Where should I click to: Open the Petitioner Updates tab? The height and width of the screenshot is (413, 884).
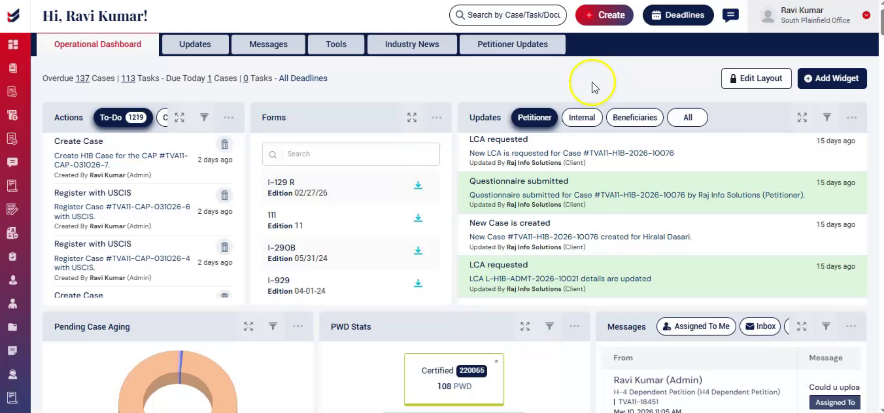click(512, 44)
